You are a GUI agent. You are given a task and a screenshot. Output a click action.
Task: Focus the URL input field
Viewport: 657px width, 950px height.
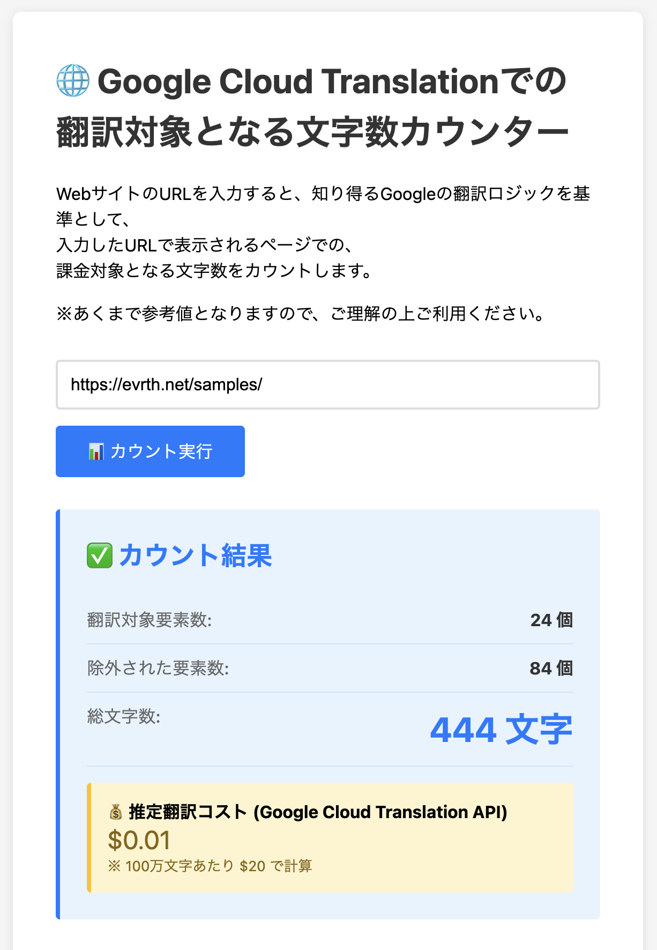327,385
